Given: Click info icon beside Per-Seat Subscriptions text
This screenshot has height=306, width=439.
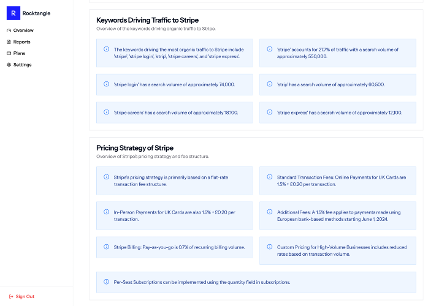Looking at the screenshot, I should tap(107, 282).
